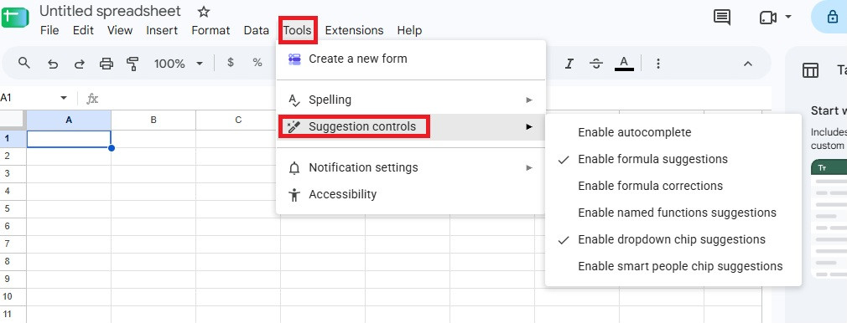Click the Google Sheets home icon
The image size is (847, 323).
pos(14,18)
